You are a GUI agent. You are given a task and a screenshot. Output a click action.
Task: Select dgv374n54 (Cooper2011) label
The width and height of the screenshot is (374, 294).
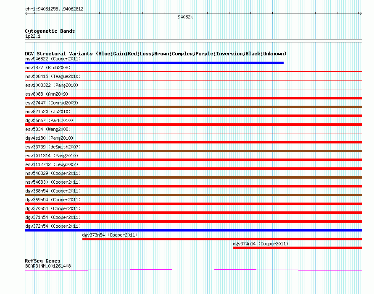(261, 244)
